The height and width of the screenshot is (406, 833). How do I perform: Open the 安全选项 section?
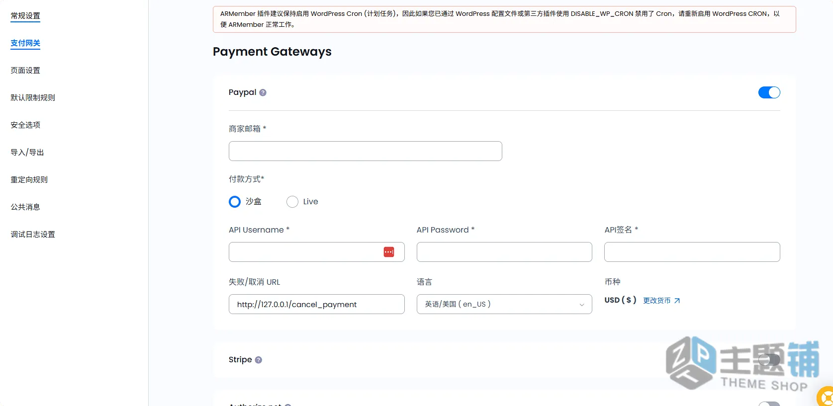(x=25, y=125)
